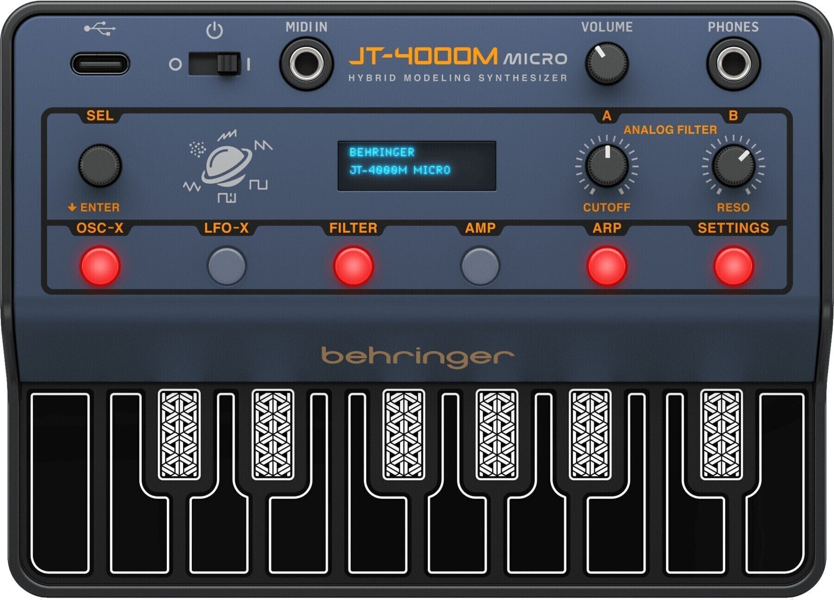Click the behringer logo
Screen dimensions: 834x600
click(x=417, y=356)
